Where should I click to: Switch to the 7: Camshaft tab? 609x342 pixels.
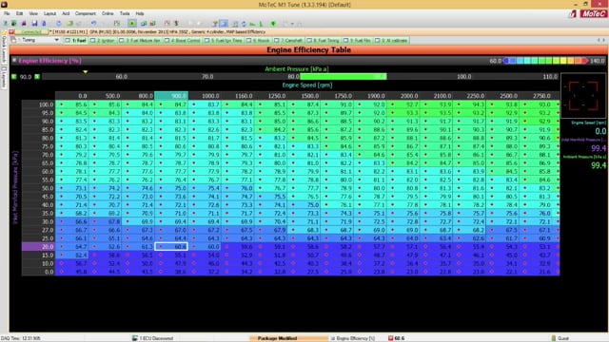point(289,40)
